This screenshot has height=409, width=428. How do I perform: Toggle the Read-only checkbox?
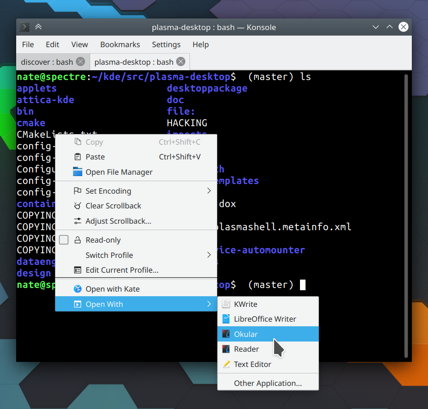[64, 240]
